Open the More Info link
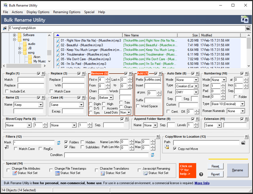The width and height of the screenshot is (253, 194). tap(202, 183)
